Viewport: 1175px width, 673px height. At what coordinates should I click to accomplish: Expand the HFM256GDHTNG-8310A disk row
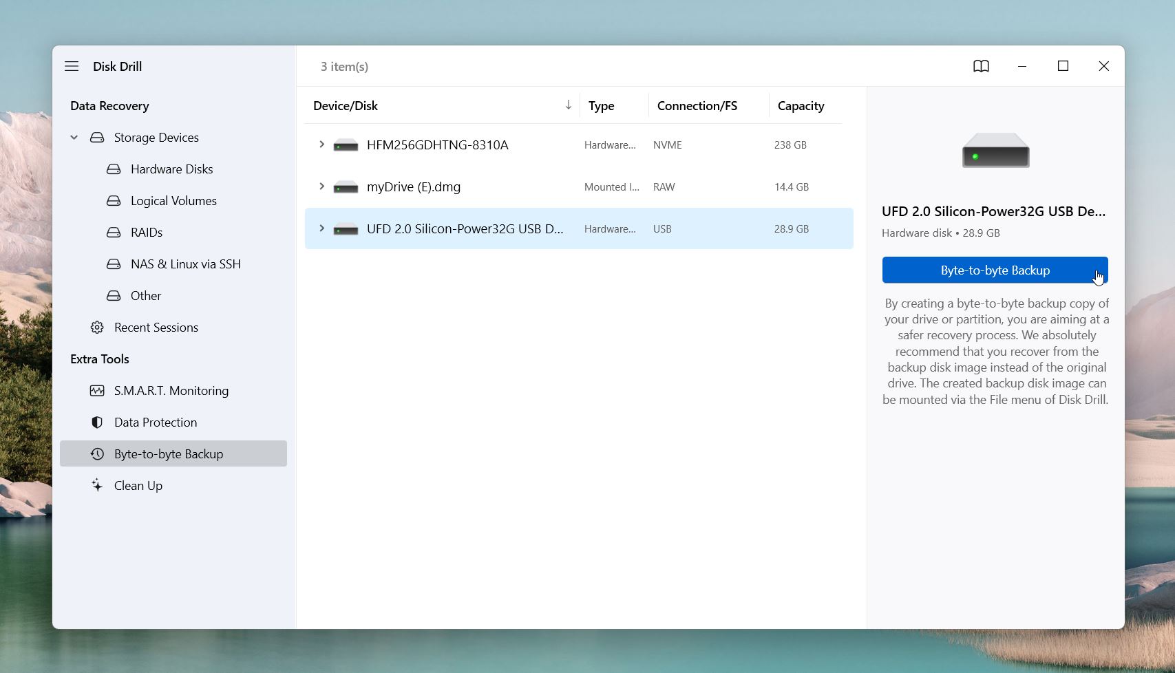click(x=321, y=145)
